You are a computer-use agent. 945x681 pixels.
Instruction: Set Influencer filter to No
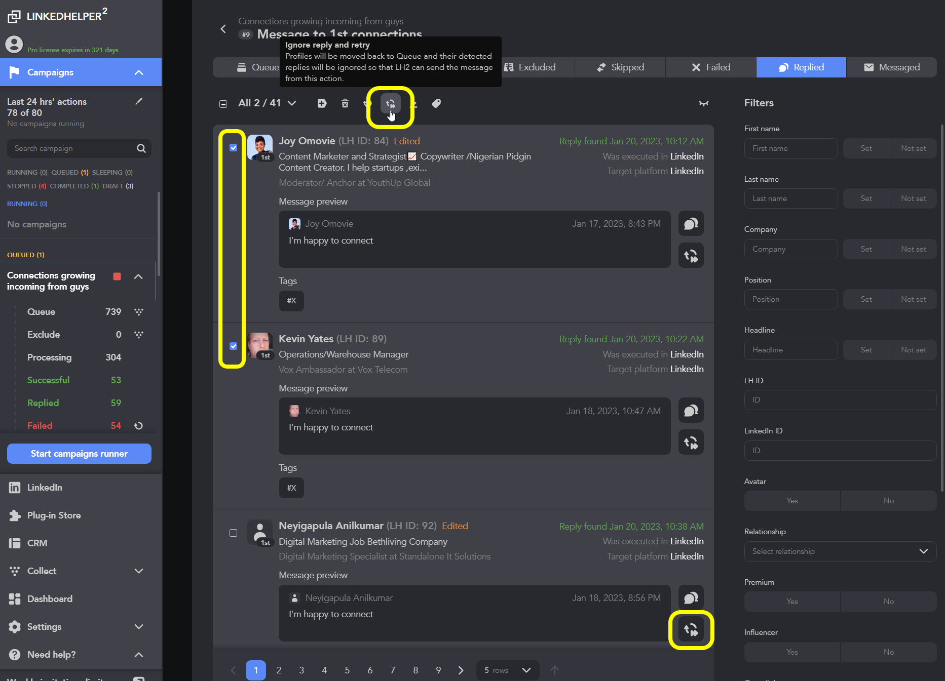tap(889, 652)
